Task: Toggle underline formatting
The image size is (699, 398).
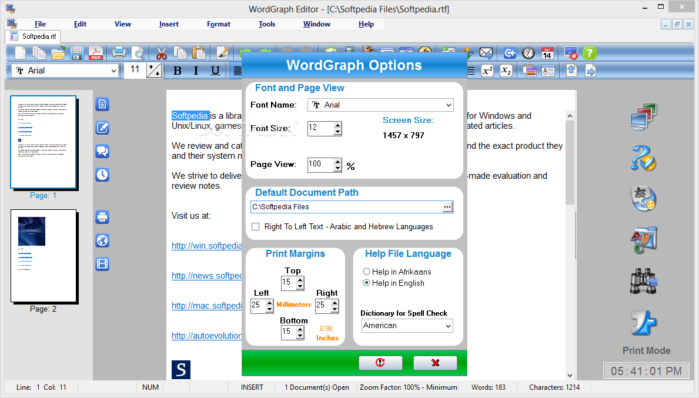Action: (215, 71)
